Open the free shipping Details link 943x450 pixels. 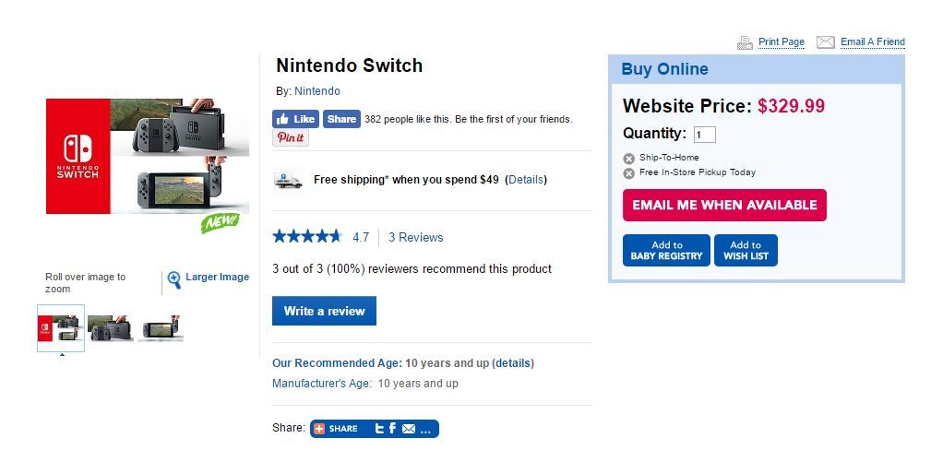(x=526, y=180)
